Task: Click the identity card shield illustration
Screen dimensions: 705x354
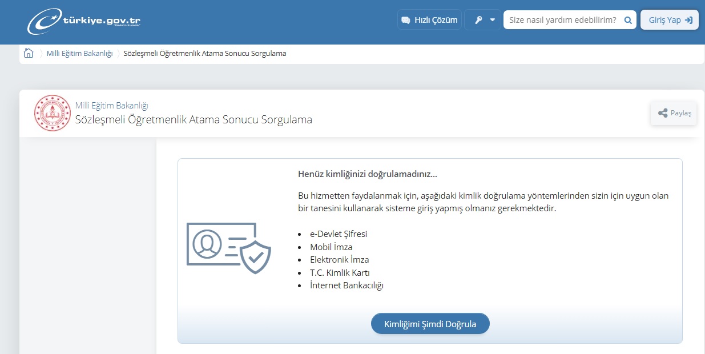Action: tap(228, 248)
